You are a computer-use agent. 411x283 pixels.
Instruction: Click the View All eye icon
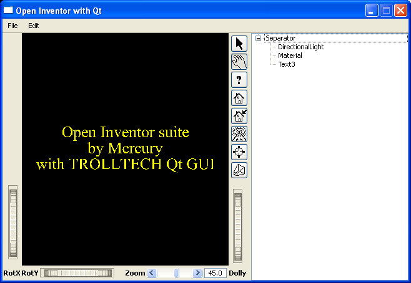[x=239, y=134]
